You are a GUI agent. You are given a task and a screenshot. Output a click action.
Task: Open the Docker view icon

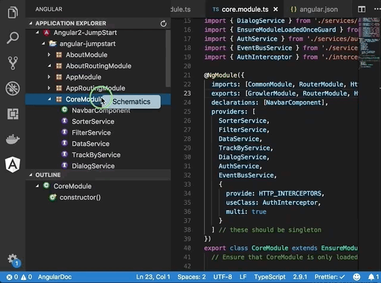13,139
